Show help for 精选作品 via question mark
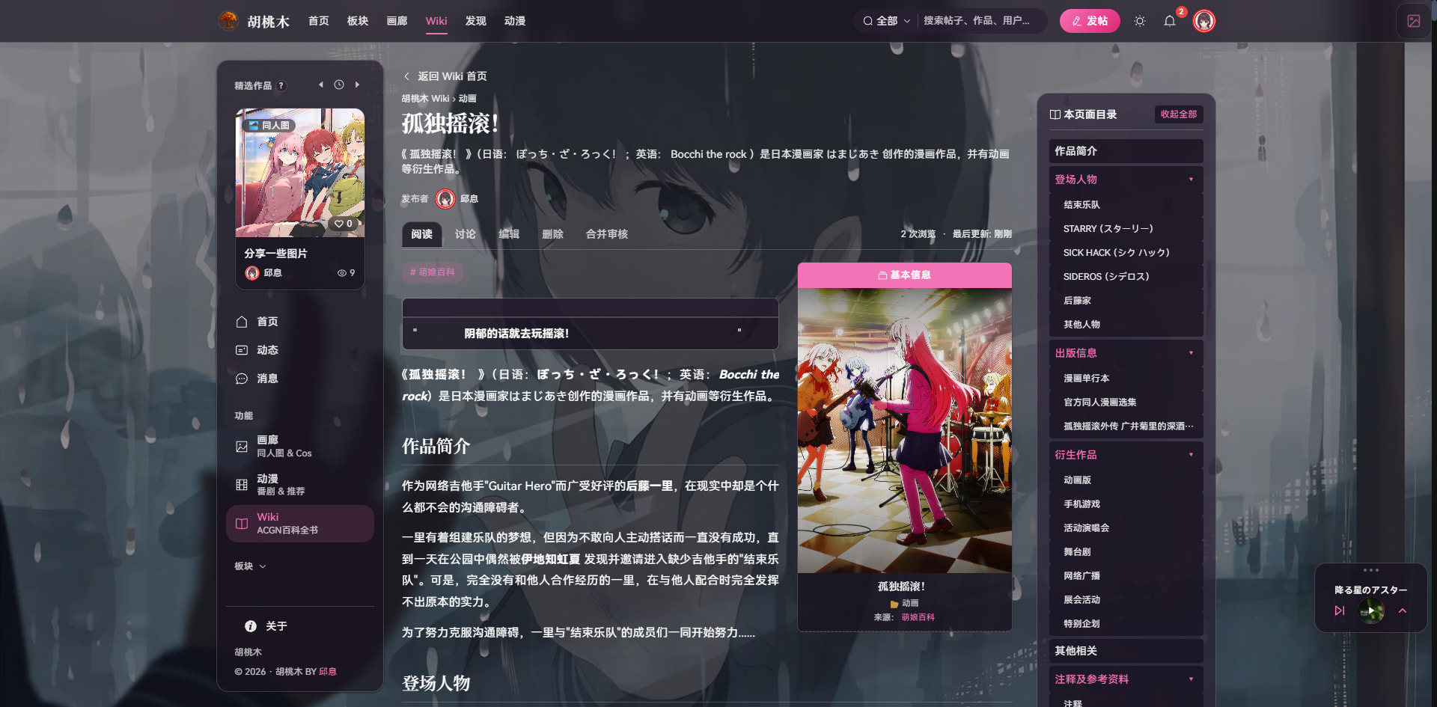 click(281, 85)
